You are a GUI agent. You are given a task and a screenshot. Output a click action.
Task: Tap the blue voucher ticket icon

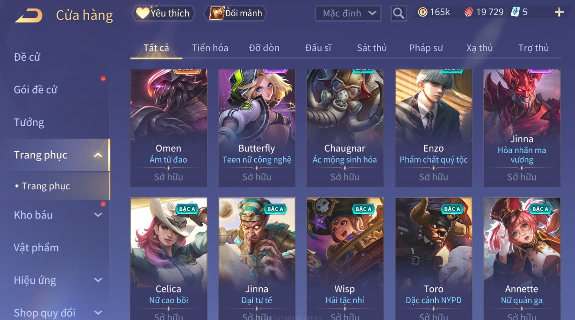(x=515, y=12)
